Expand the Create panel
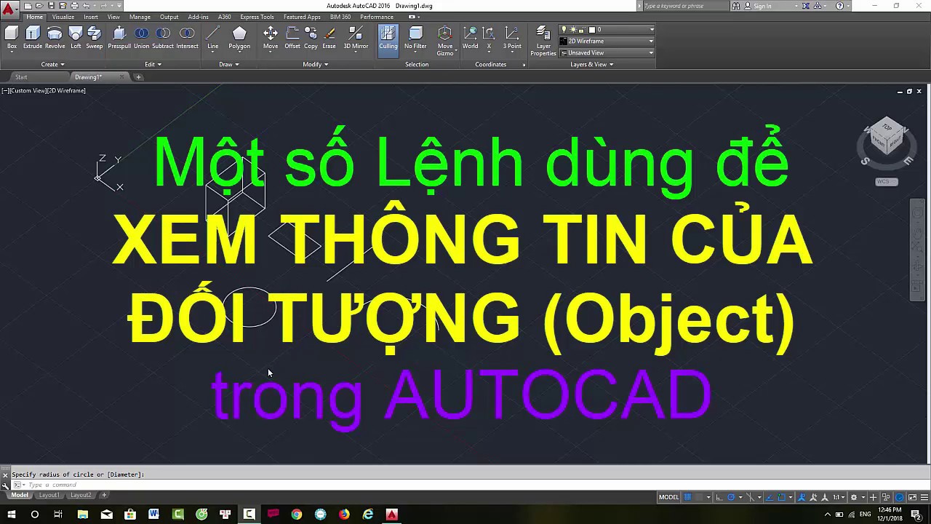Viewport: 931px width, 524px height. pyautogui.click(x=52, y=64)
